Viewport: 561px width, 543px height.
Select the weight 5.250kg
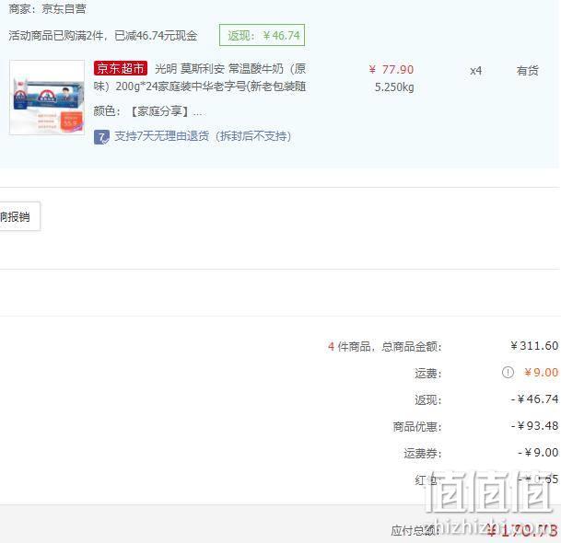(394, 87)
